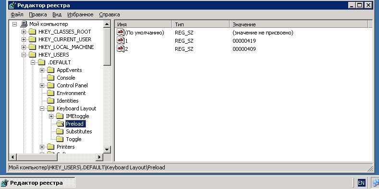Expand the IMEtoggle subkey
The width and height of the screenshot is (379, 189).
point(51,117)
